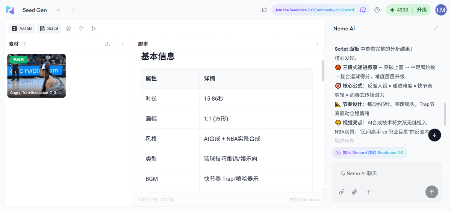
Task: Join the Seedance 2.0 Community on Discord
Action: [x=314, y=10]
